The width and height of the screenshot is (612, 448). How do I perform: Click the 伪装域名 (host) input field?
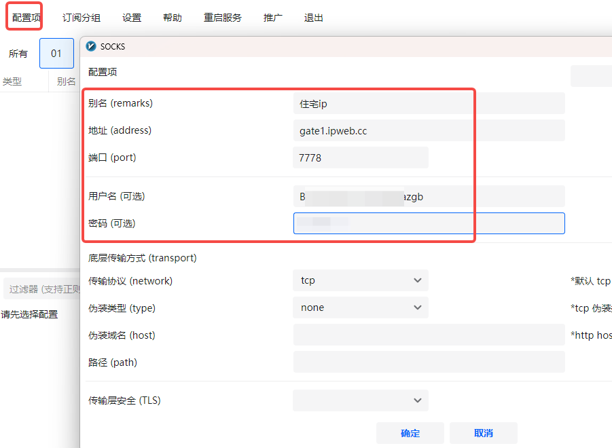click(429, 335)
